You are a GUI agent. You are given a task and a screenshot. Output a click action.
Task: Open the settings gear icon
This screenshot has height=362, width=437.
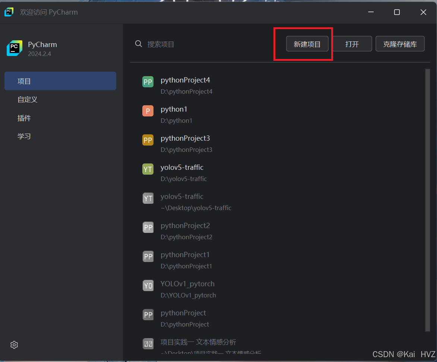(x=14, y=345)
